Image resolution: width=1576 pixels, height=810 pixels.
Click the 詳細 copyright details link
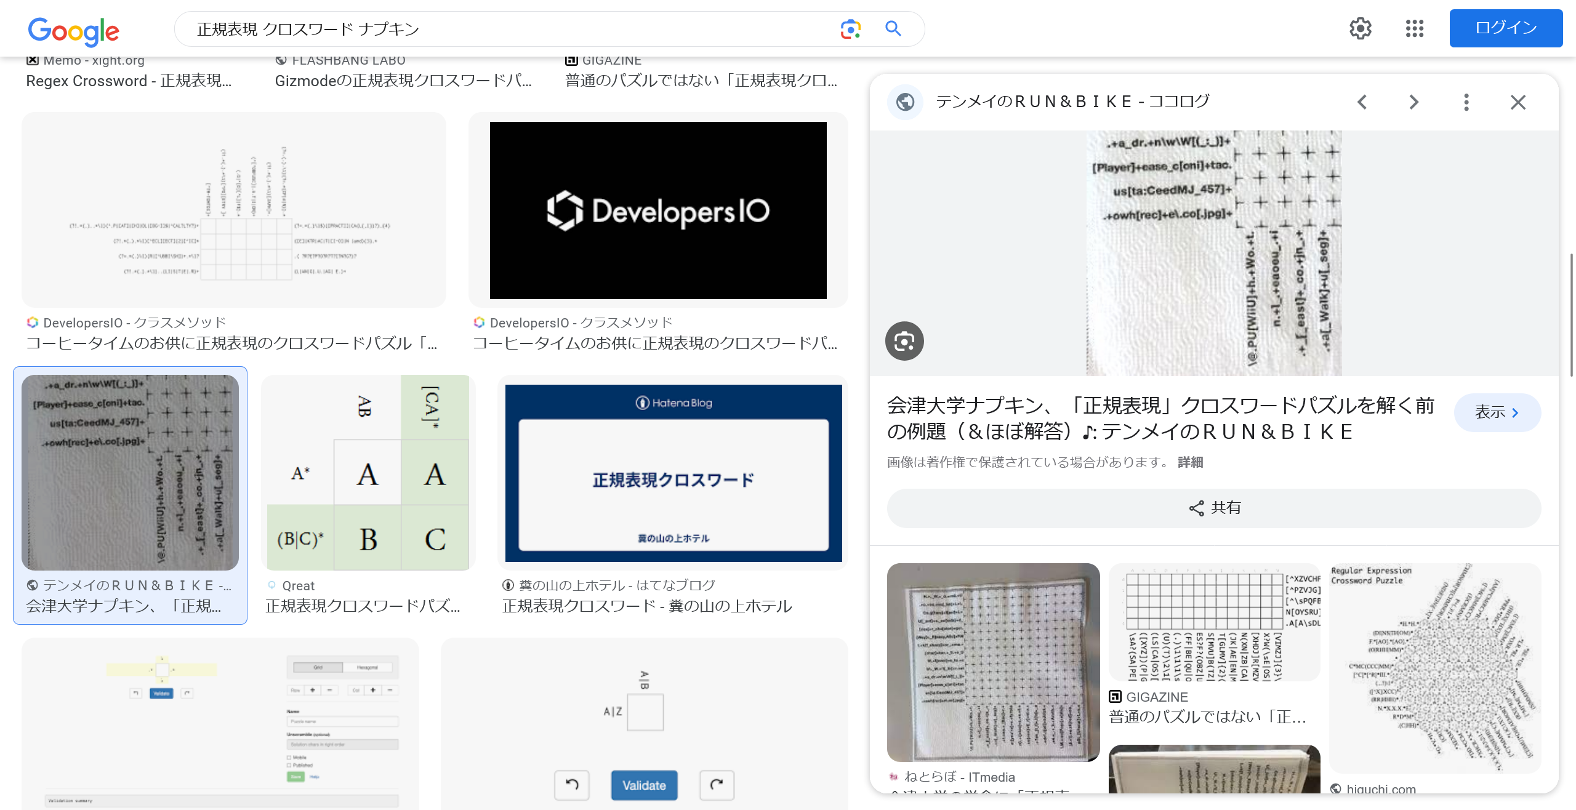pyautogui.click(x=1190, y=462)
